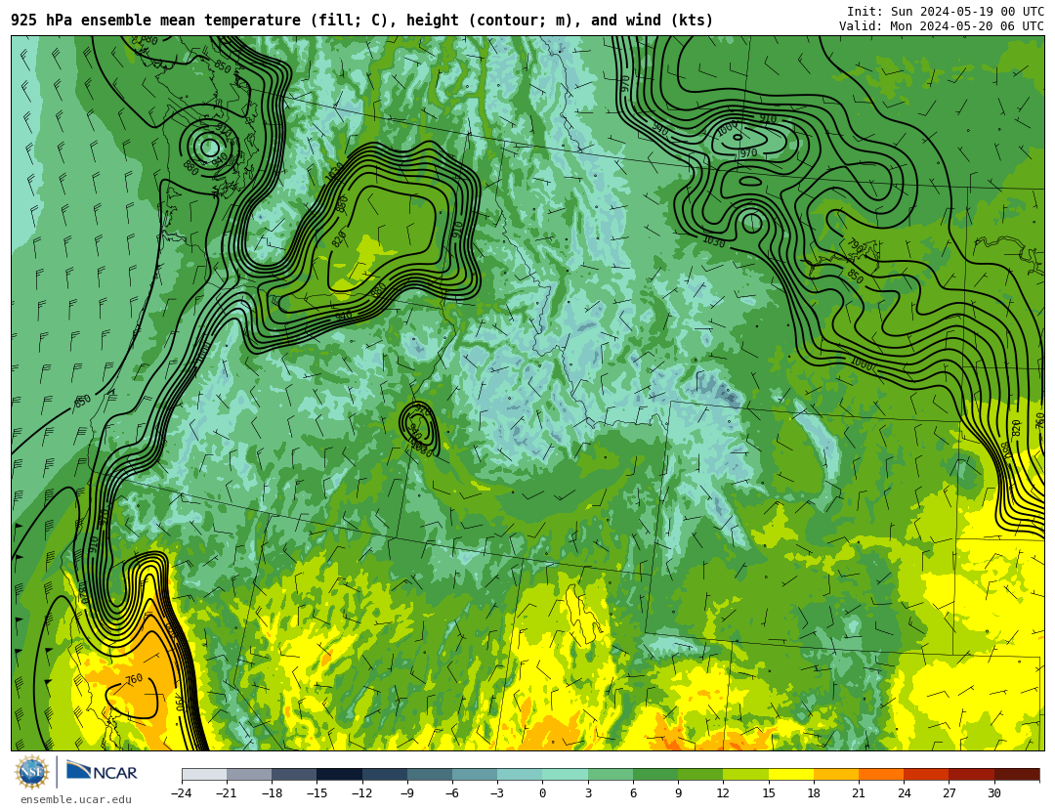The image size is (1055, 812).
Task: Pick the 18 to 21 colorbar swatch
Action: [836, 774]
